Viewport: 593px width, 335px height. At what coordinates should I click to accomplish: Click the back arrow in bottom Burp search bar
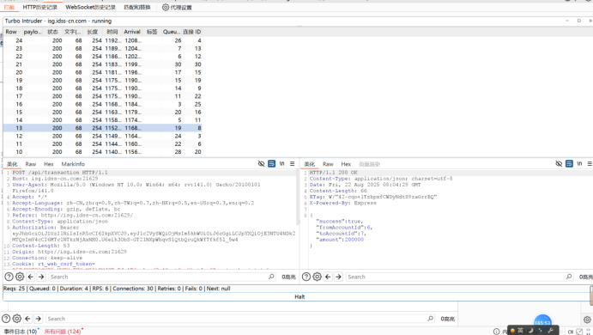coord(27,319)
